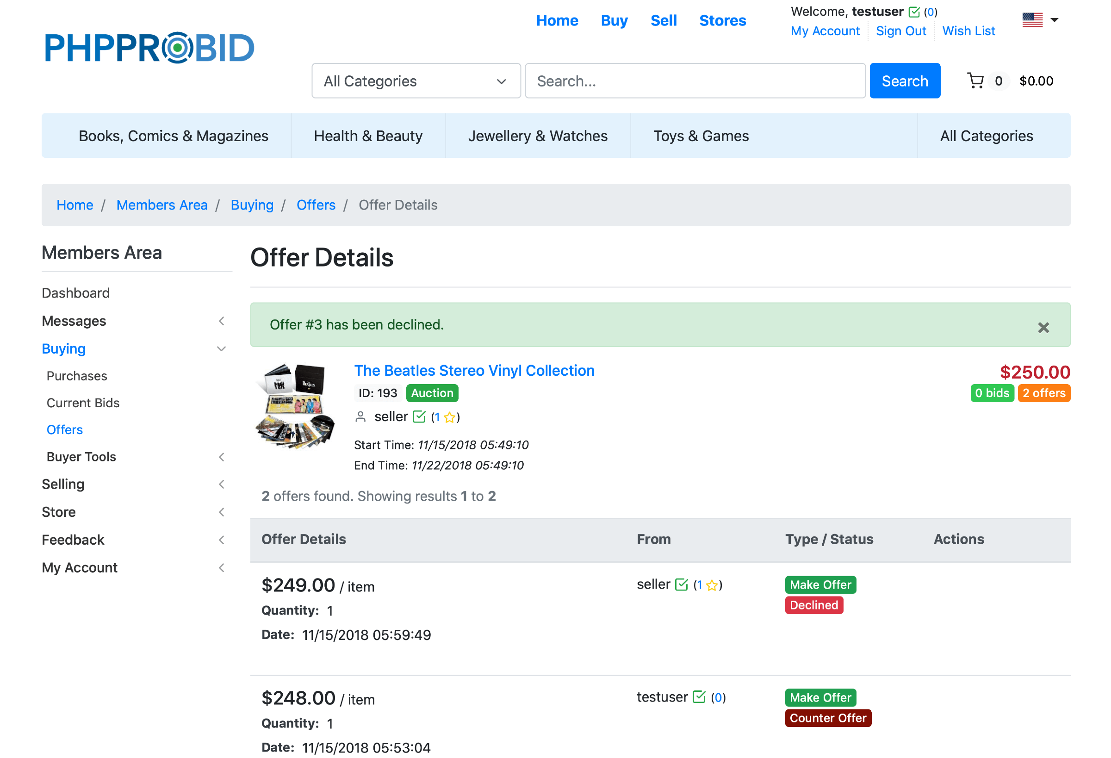Click the seller user profile icon
1111x758 pixels.
pos(360,417)
